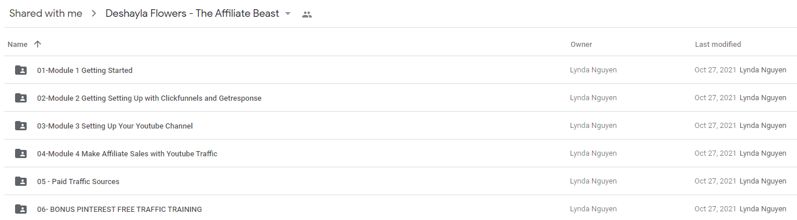Open Deshayla Flowers - The Affiliate Beast breadcrumb
This screenshot has width=797, height=220.
(x=192, y=13)
